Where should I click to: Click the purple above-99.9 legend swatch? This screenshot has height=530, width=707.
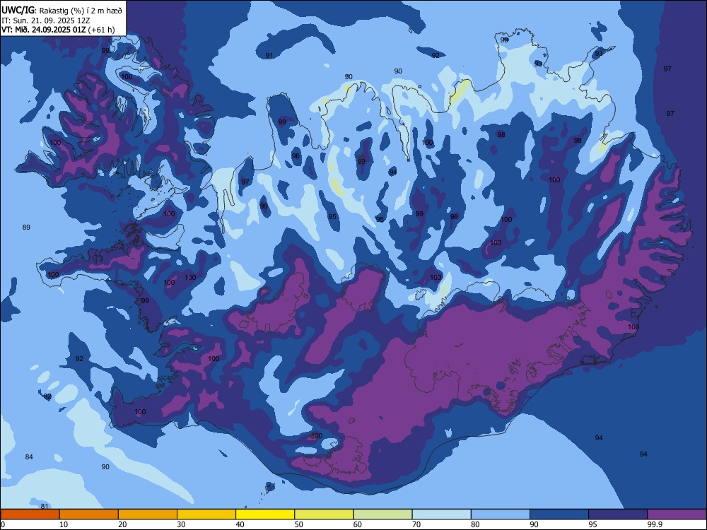point(677,514)
